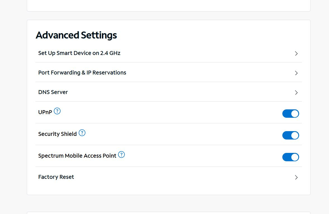Select the Factory Reset option
This screenshot has height=214, width=329.
click(x=56, y=177)
